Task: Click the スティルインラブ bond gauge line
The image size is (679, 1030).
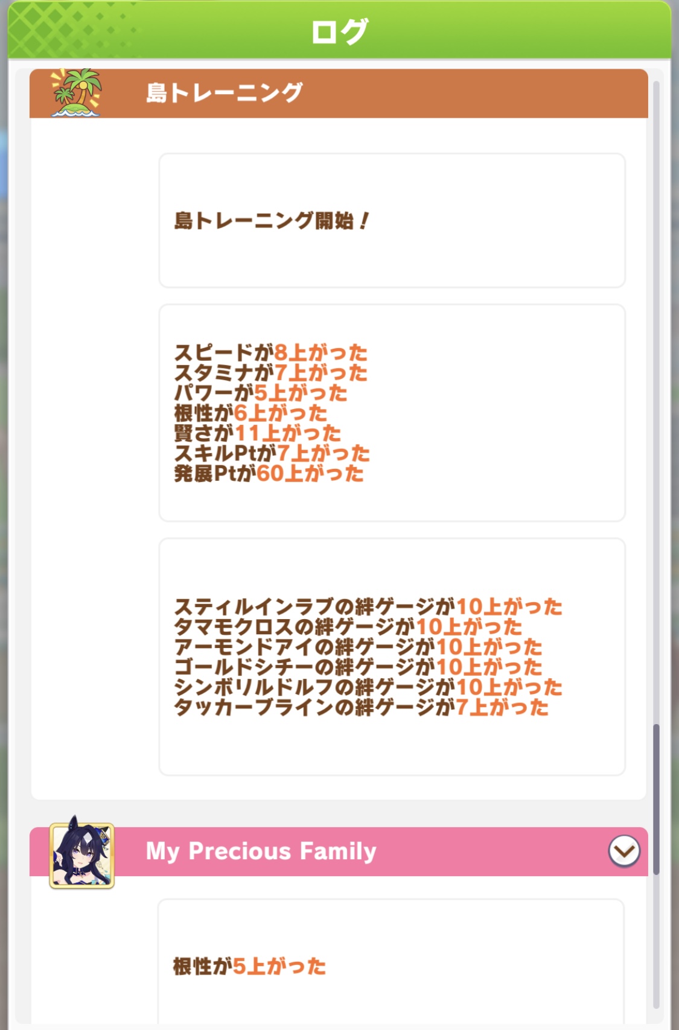Action: click(x=368, y=606)
